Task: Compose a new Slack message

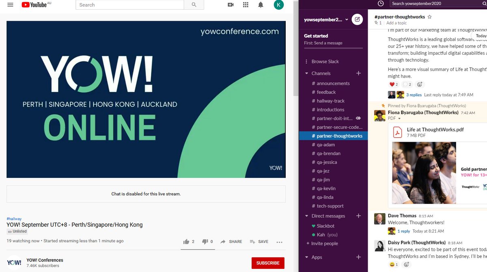Action: pyautogui.click(x=358, y=19)
